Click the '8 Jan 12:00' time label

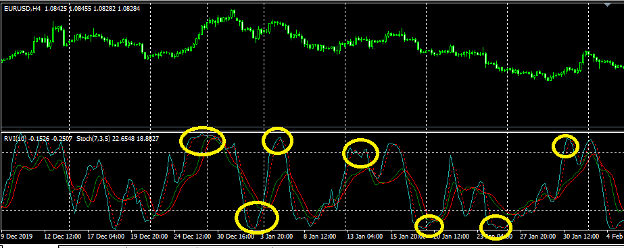(320, 236)
